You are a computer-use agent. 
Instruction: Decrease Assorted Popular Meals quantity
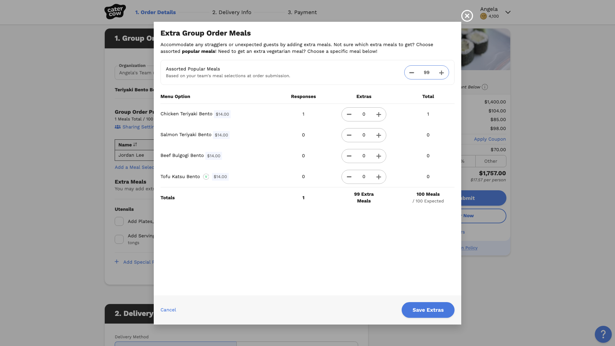point(412,73)
